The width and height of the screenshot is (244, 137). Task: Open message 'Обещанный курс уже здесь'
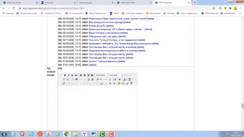pos(103,37)
